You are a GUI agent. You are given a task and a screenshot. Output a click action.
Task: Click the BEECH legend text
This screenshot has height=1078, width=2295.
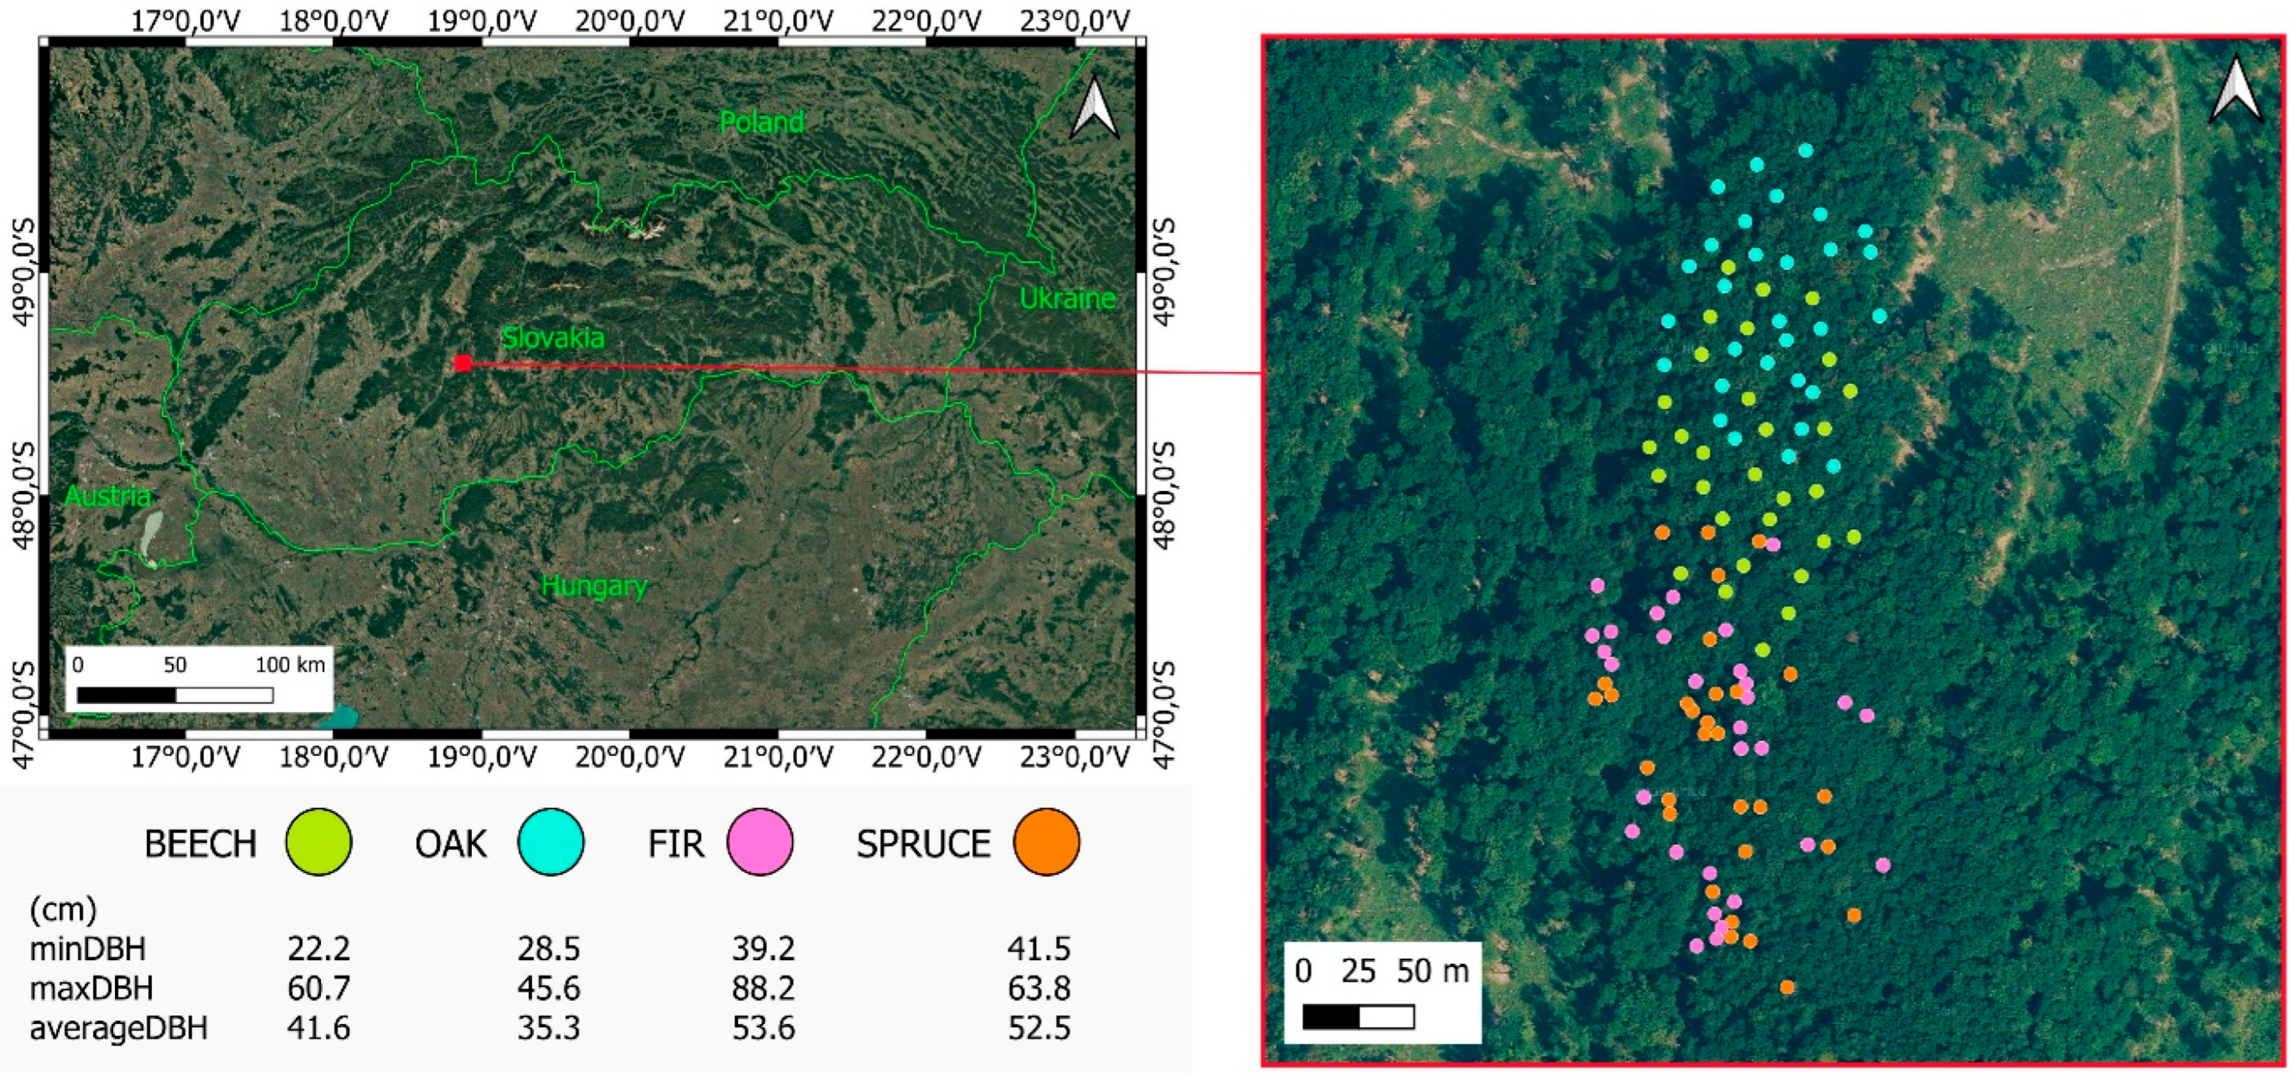pyautogui.click(x=201, y=844)
